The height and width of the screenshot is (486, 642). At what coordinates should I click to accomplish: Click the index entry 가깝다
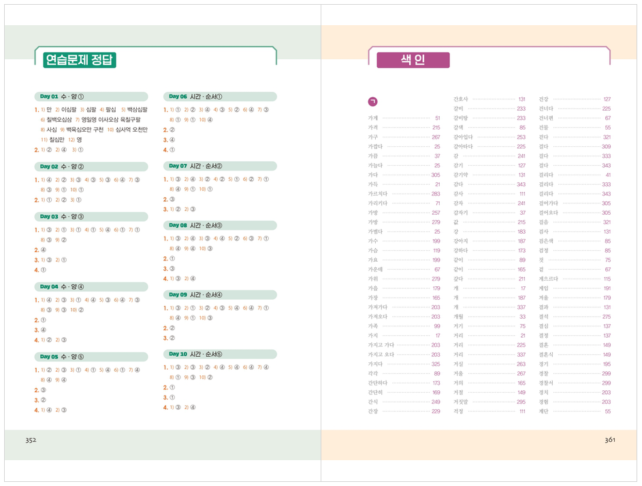pos(404,146)
